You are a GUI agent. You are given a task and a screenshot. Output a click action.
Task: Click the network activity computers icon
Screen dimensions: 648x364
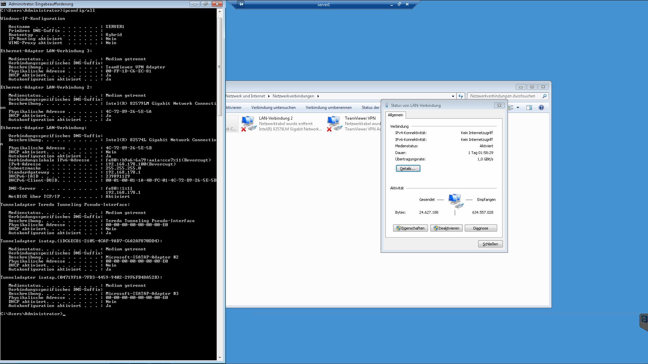456,201
